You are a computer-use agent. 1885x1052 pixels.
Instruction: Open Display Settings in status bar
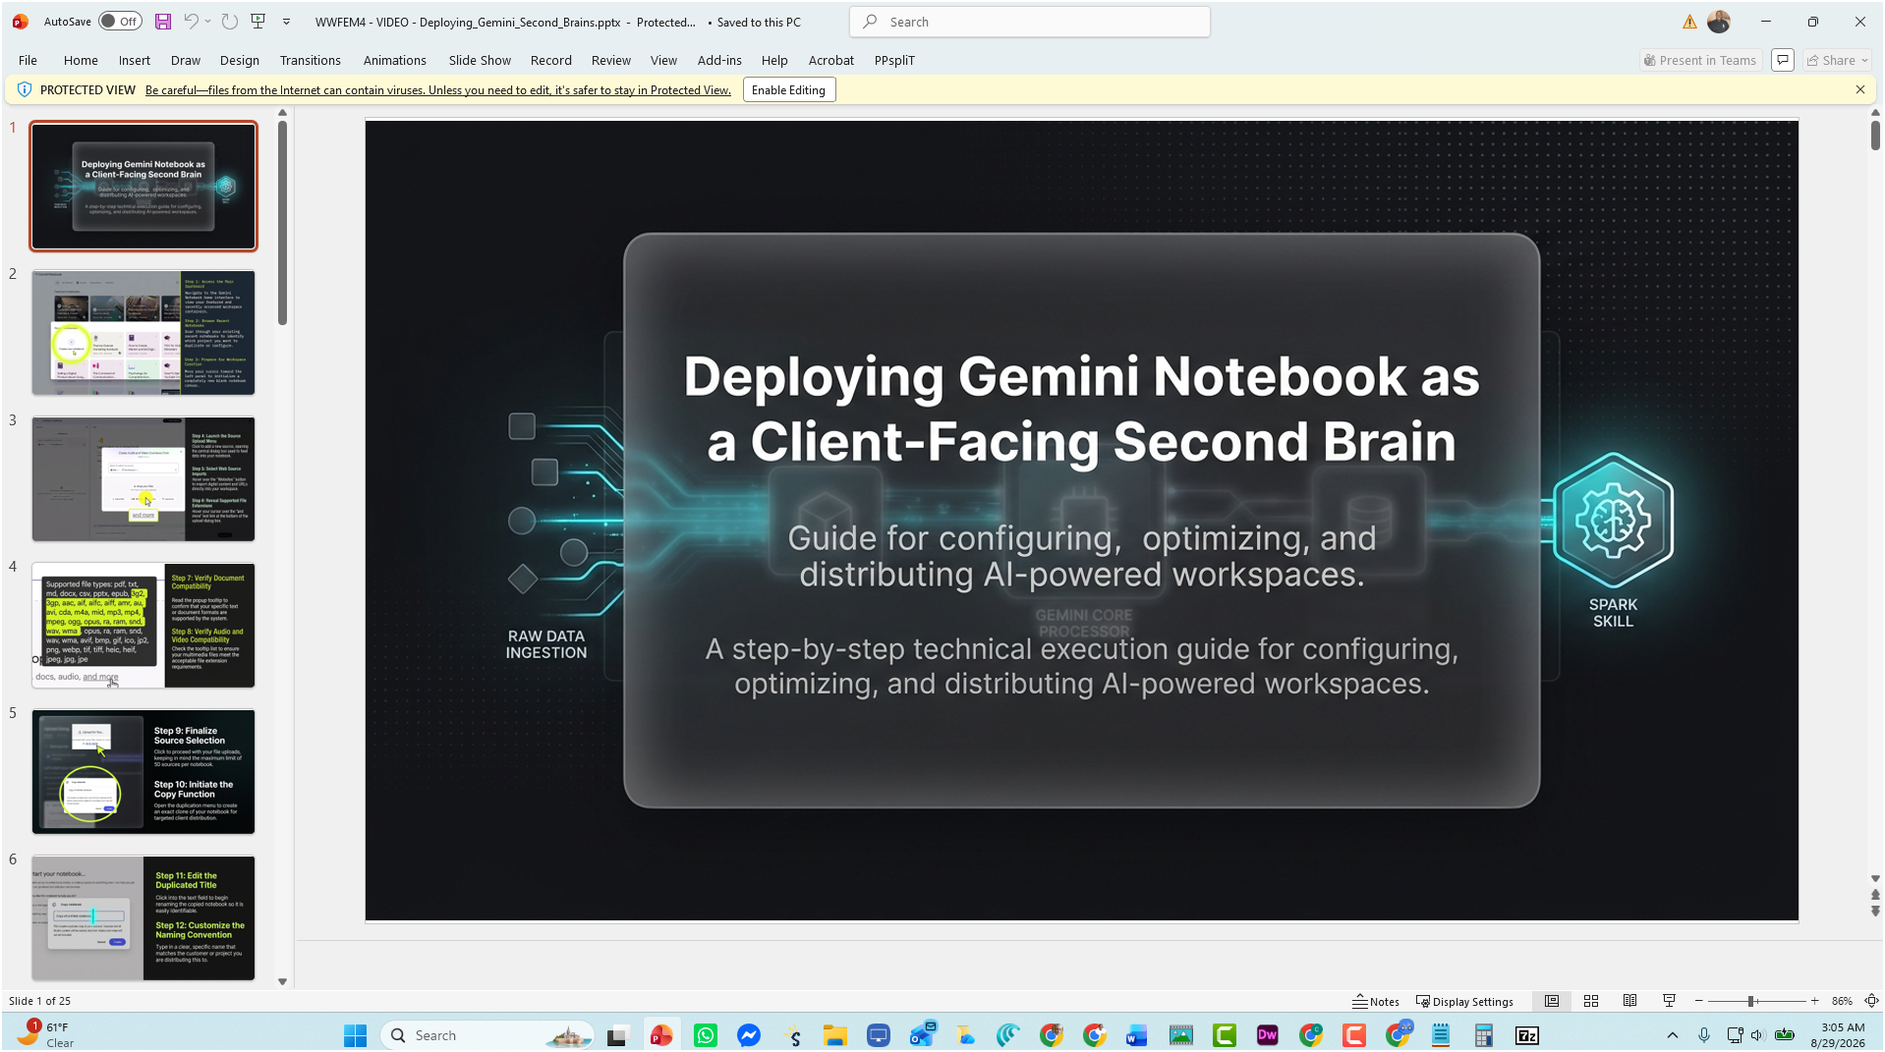point(1464,1001)
